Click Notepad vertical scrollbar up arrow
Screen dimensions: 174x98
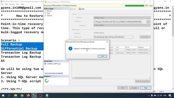point(173,7)
